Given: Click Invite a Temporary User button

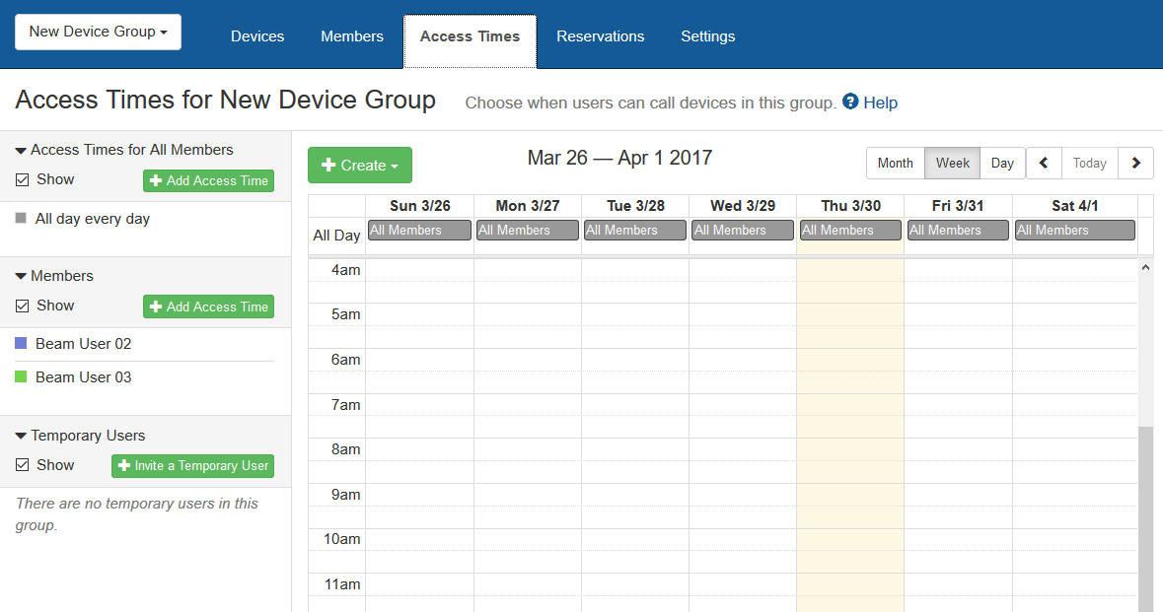Looking at the screenshot, I should [x=192, y=466].
